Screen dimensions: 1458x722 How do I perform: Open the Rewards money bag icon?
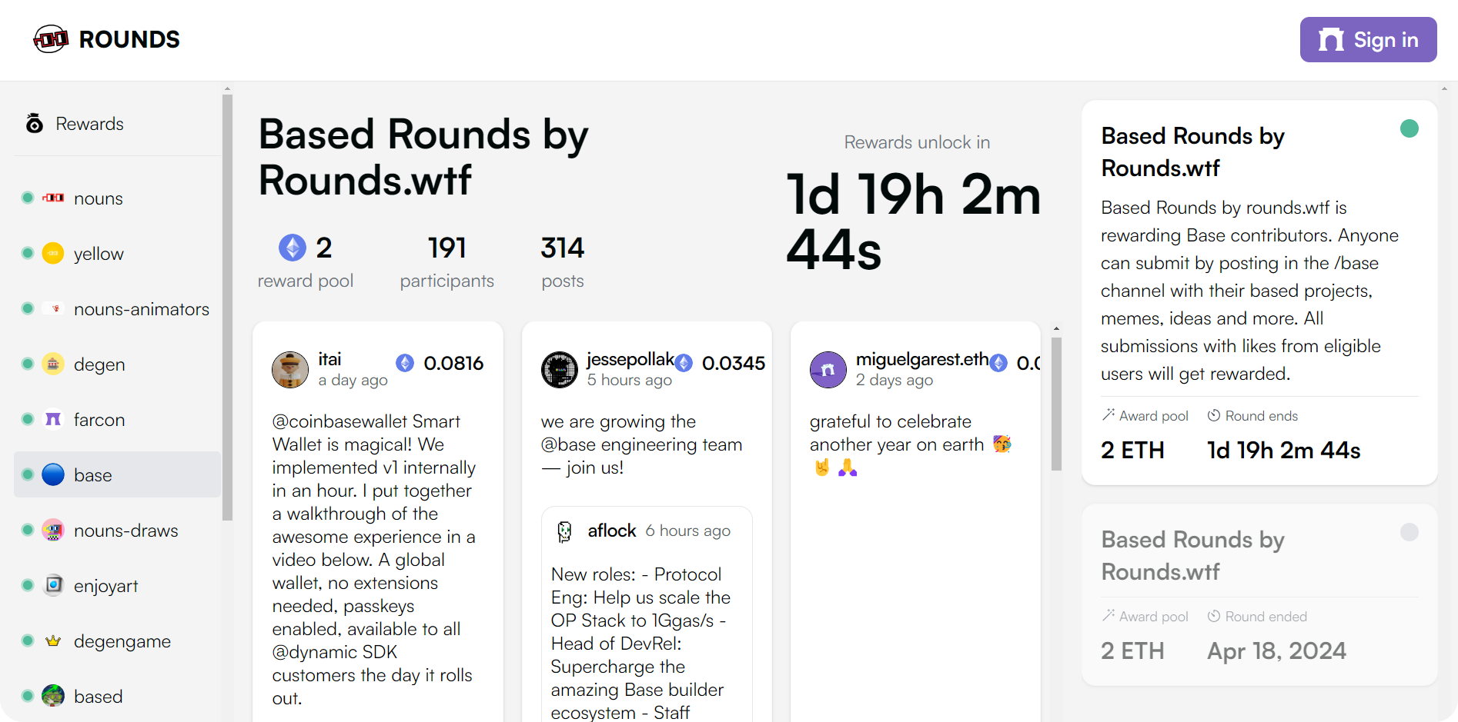coord(35,124)
